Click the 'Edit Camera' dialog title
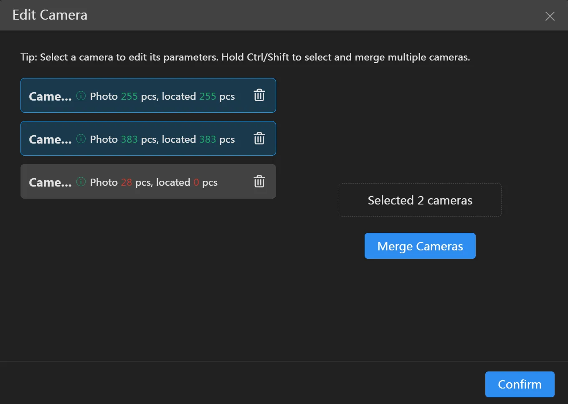568x404 pixels. 50,15
